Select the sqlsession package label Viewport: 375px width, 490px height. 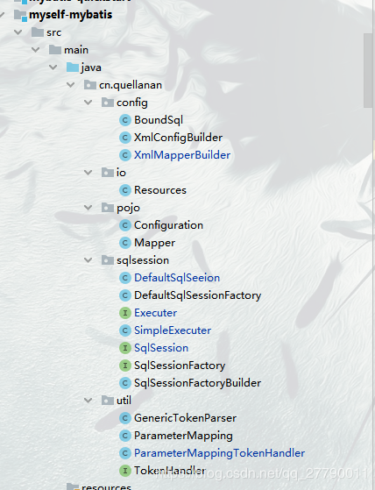pos(143,260)
